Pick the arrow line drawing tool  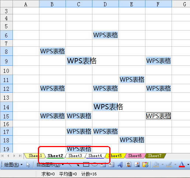78,165
